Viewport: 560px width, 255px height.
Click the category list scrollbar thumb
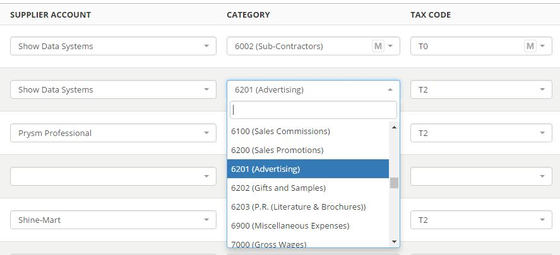pyautogui.click(x=395, y=183)
